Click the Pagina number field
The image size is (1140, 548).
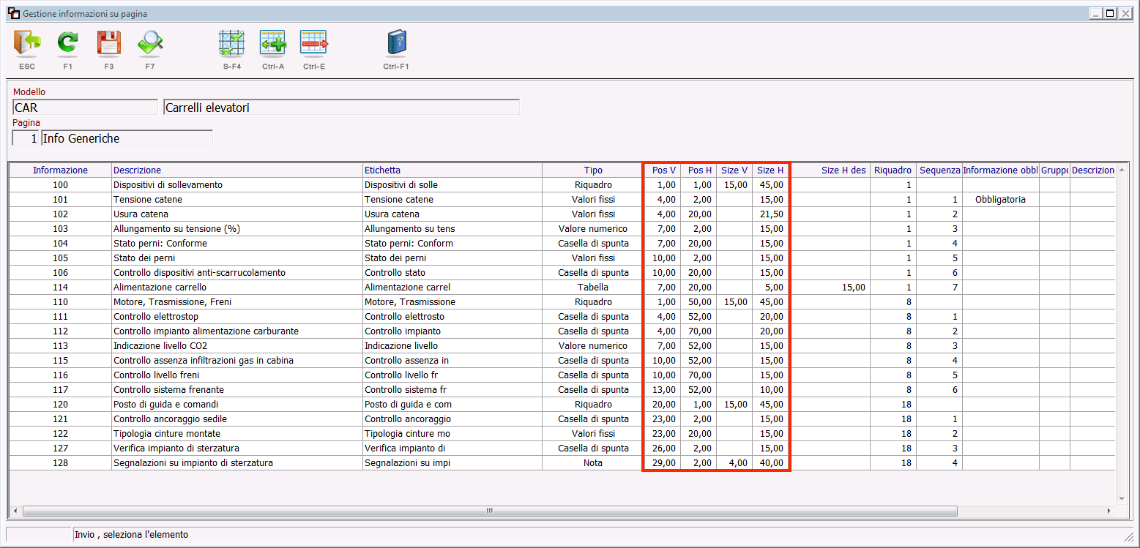point(26,138)
